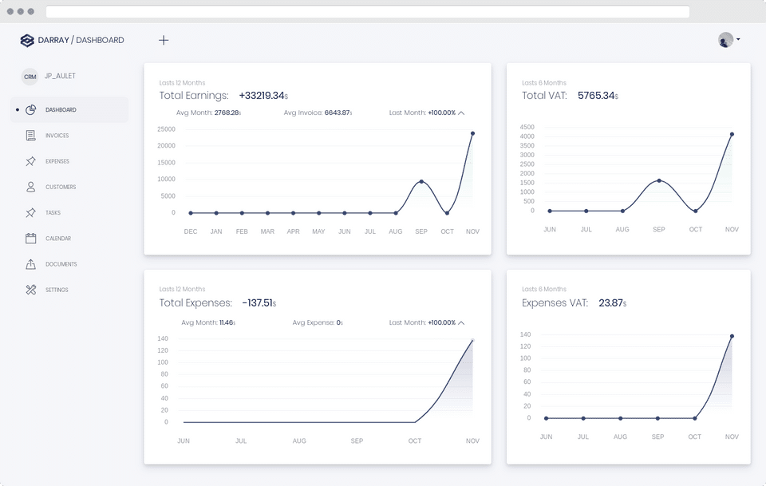This screenshot has width=766, height=486.
Task: Click the DASHBOARD breadcrumb link
Action: point(100,40)
